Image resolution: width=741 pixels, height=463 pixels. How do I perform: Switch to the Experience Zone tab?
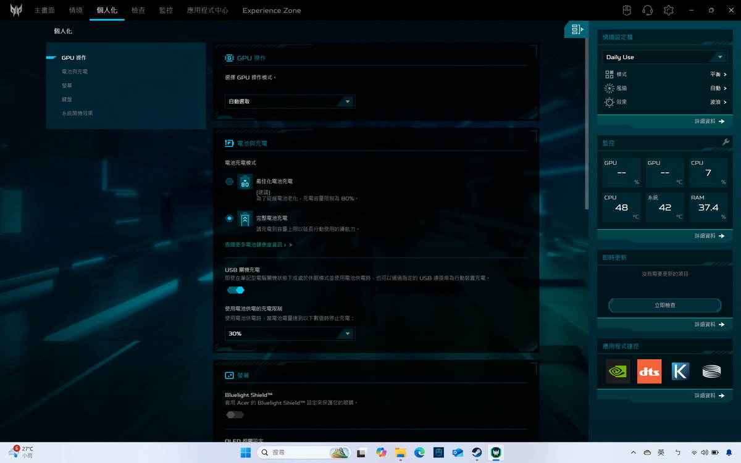coord(272,10)
